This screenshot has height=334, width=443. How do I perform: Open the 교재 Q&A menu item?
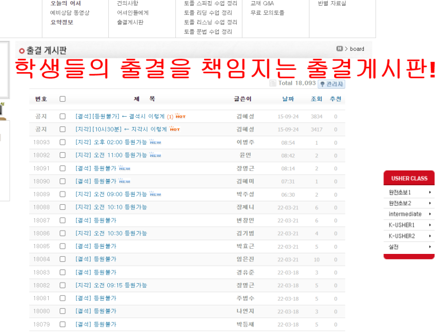262,3
